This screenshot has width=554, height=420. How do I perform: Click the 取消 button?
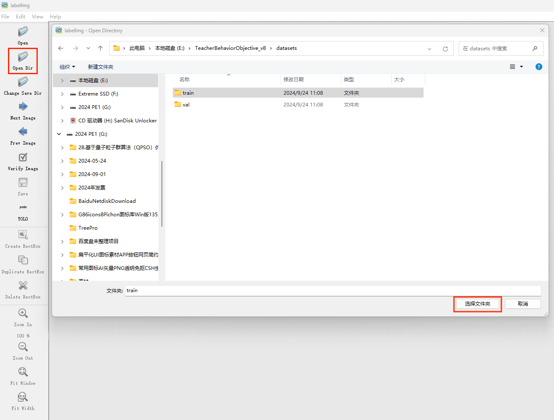523,304
